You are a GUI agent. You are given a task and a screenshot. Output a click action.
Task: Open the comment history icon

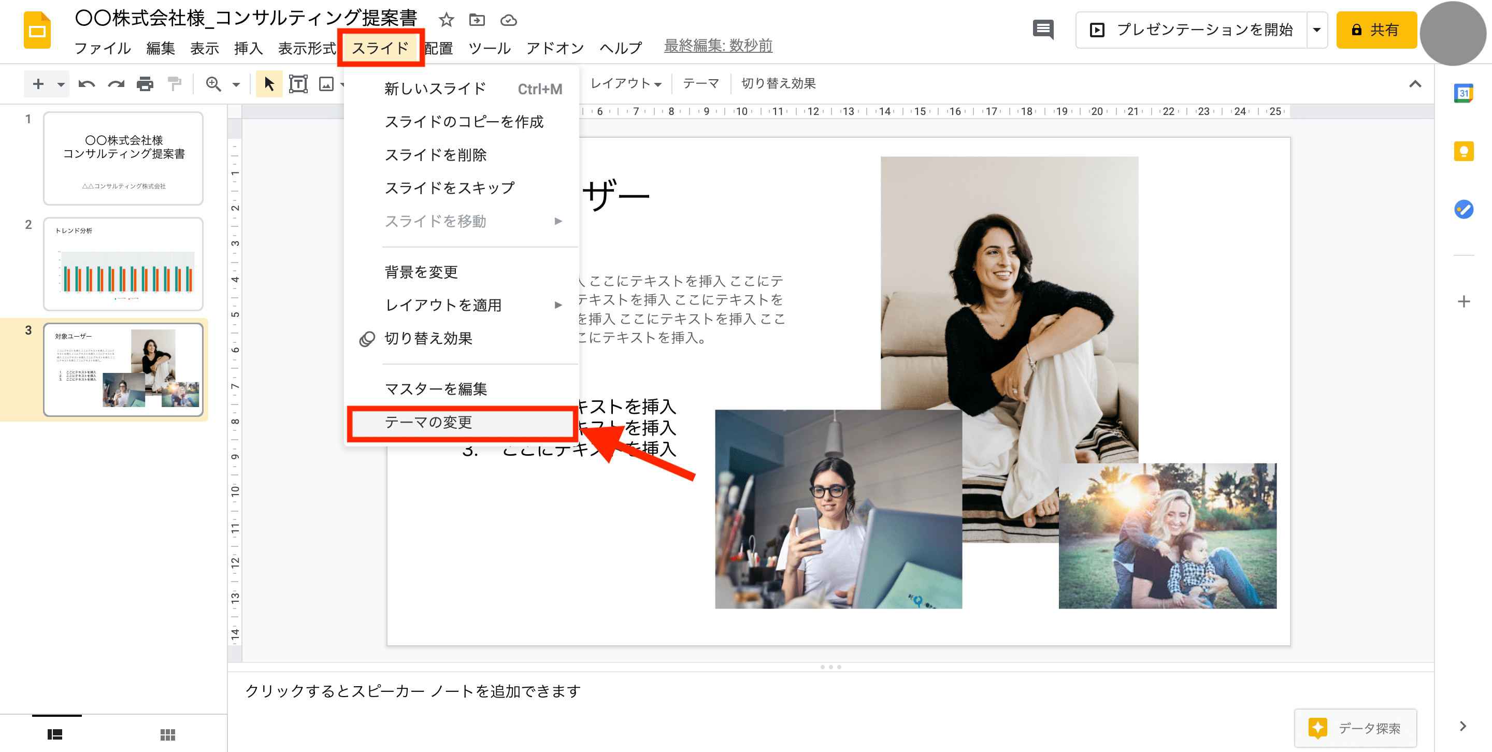pos(1043,29)
